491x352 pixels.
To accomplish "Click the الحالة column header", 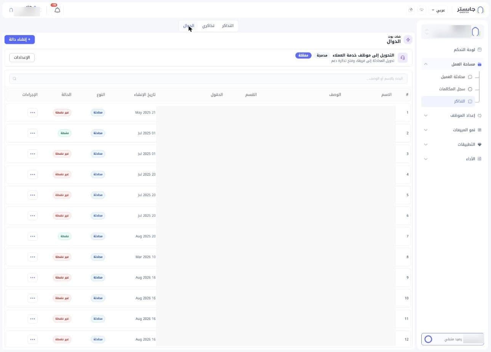I will 66,94.
